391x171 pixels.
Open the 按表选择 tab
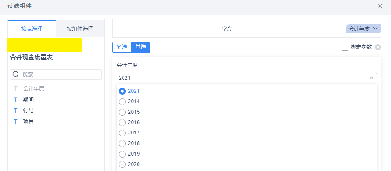pos(32,29)
